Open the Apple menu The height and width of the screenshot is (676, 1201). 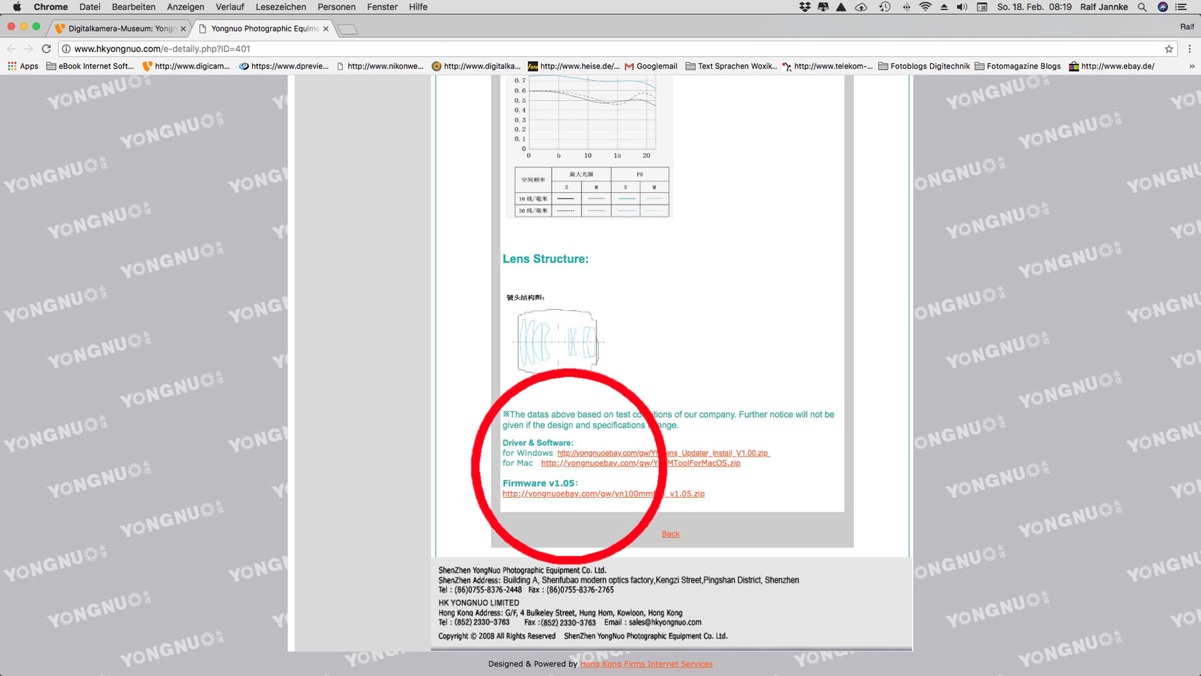pos(17,7)
